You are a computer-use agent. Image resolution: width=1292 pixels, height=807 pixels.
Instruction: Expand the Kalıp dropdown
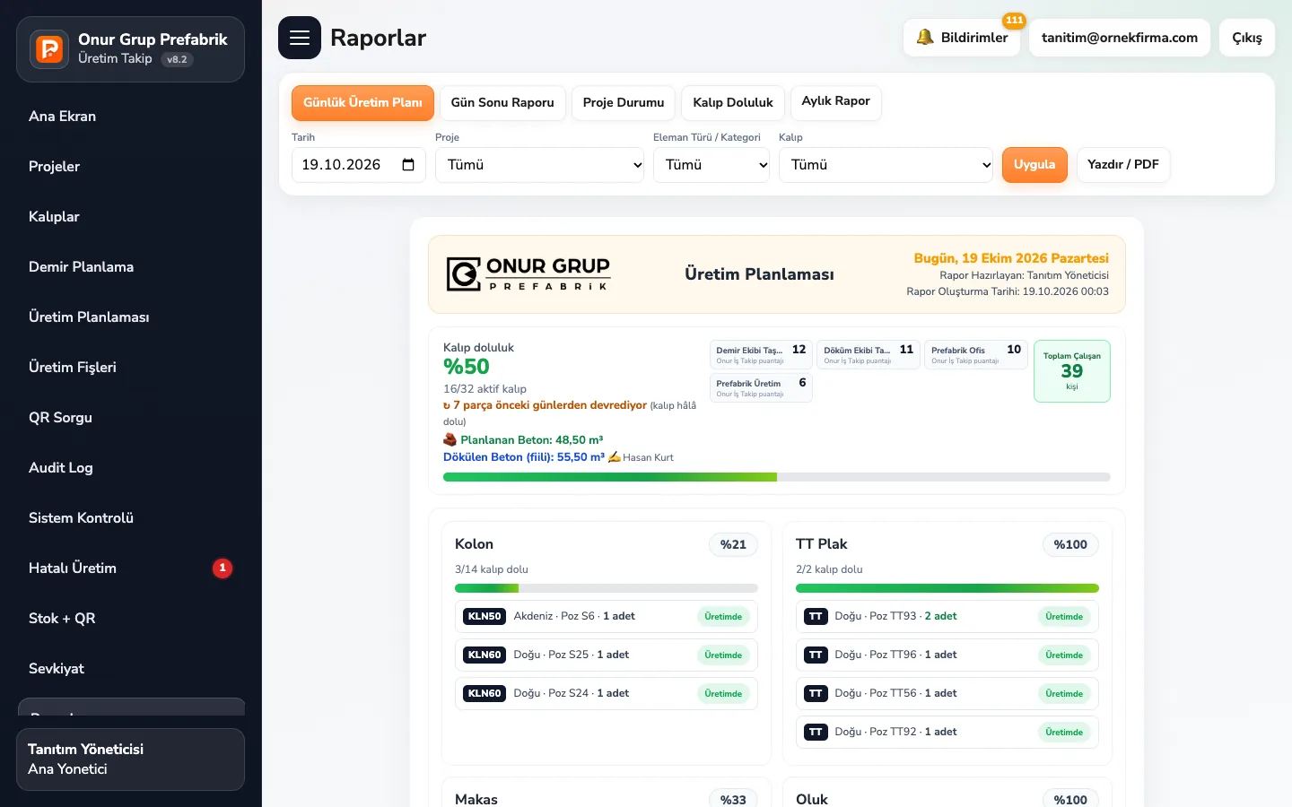point(886,165)
